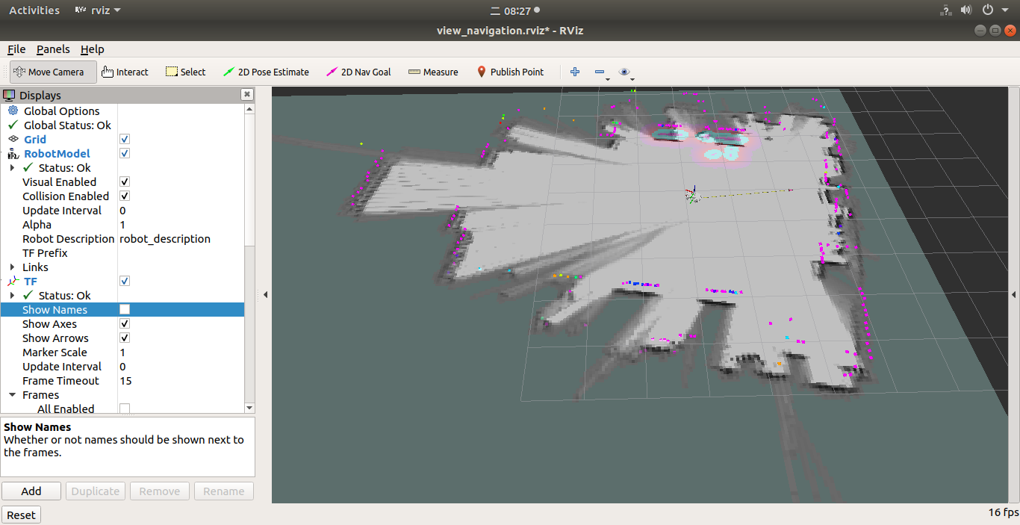Pick the 2D Pose Estimate tool

266,72
